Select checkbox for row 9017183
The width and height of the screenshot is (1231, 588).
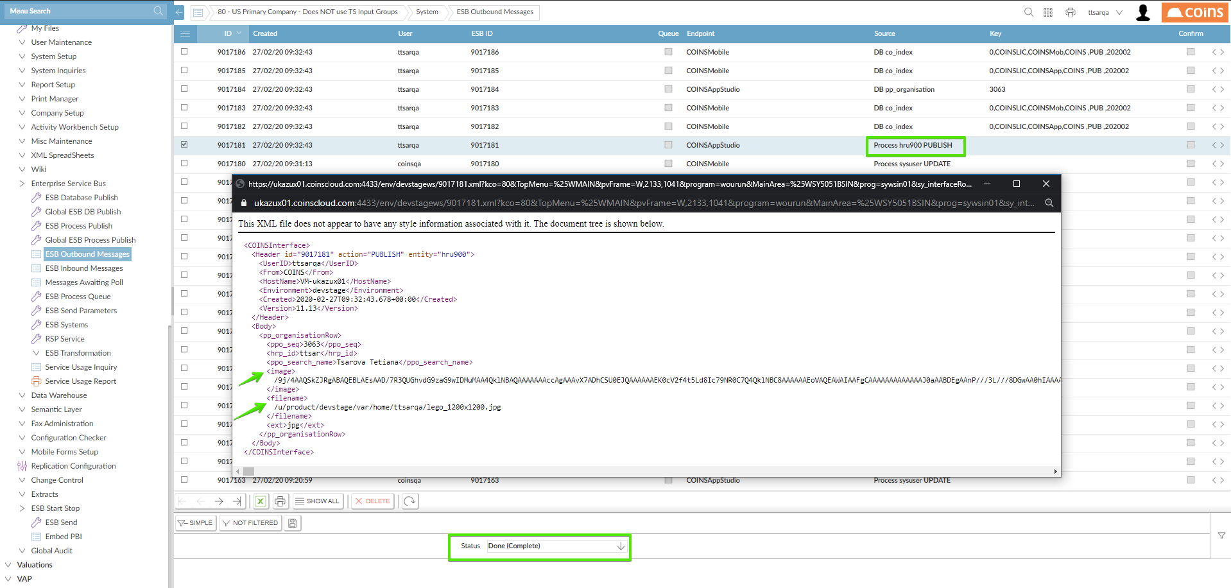coord(184,107)
